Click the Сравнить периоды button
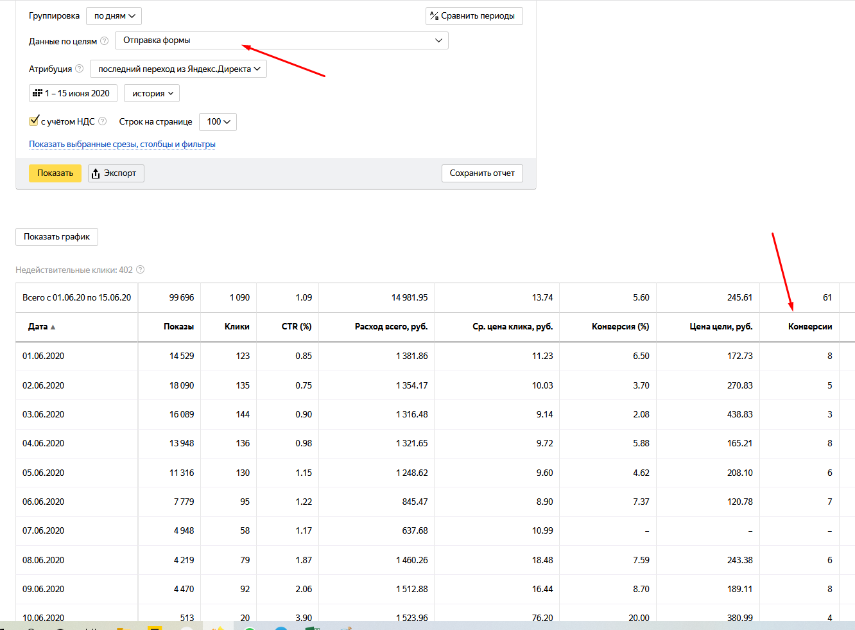855x630 pixels. tap(474, 16)
